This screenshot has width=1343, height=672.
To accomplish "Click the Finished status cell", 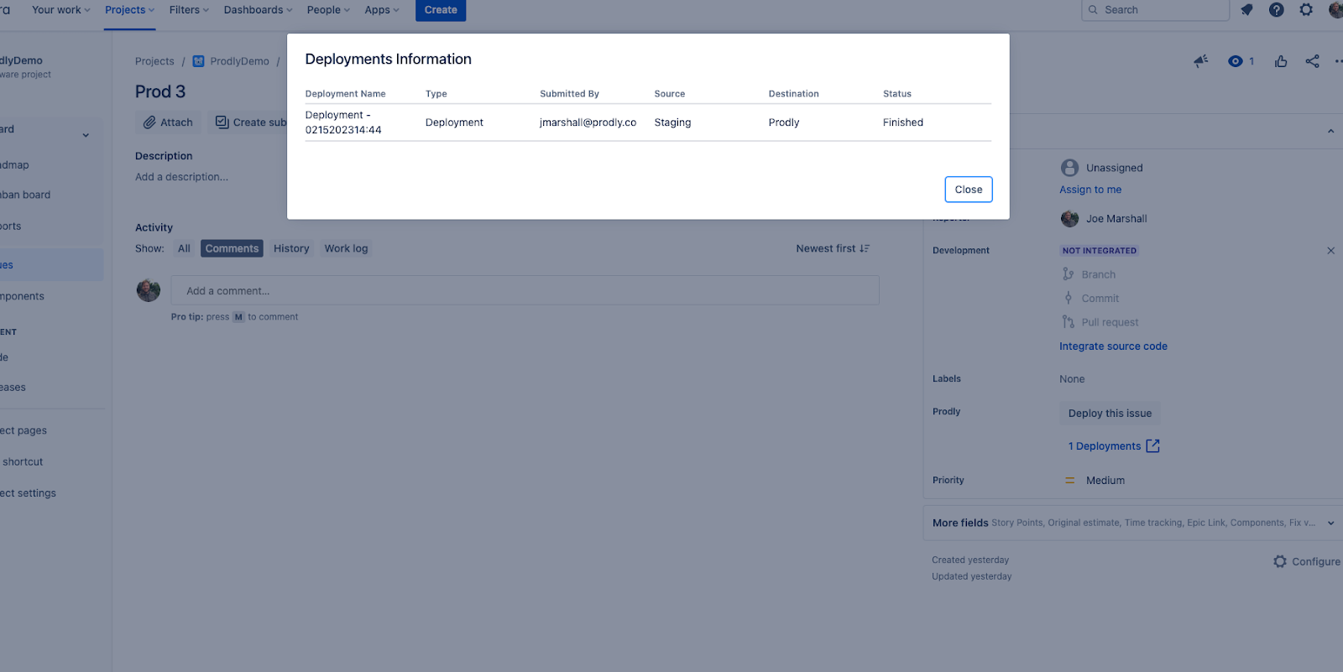I will [902, 122].
